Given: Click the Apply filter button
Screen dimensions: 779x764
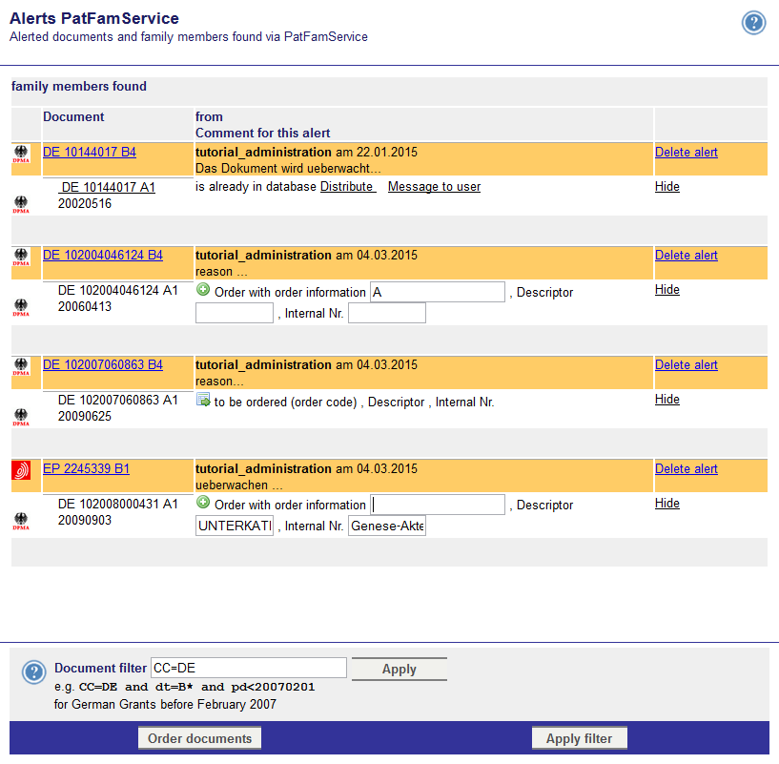Looking at the screenshot, I should coord(579,738).
